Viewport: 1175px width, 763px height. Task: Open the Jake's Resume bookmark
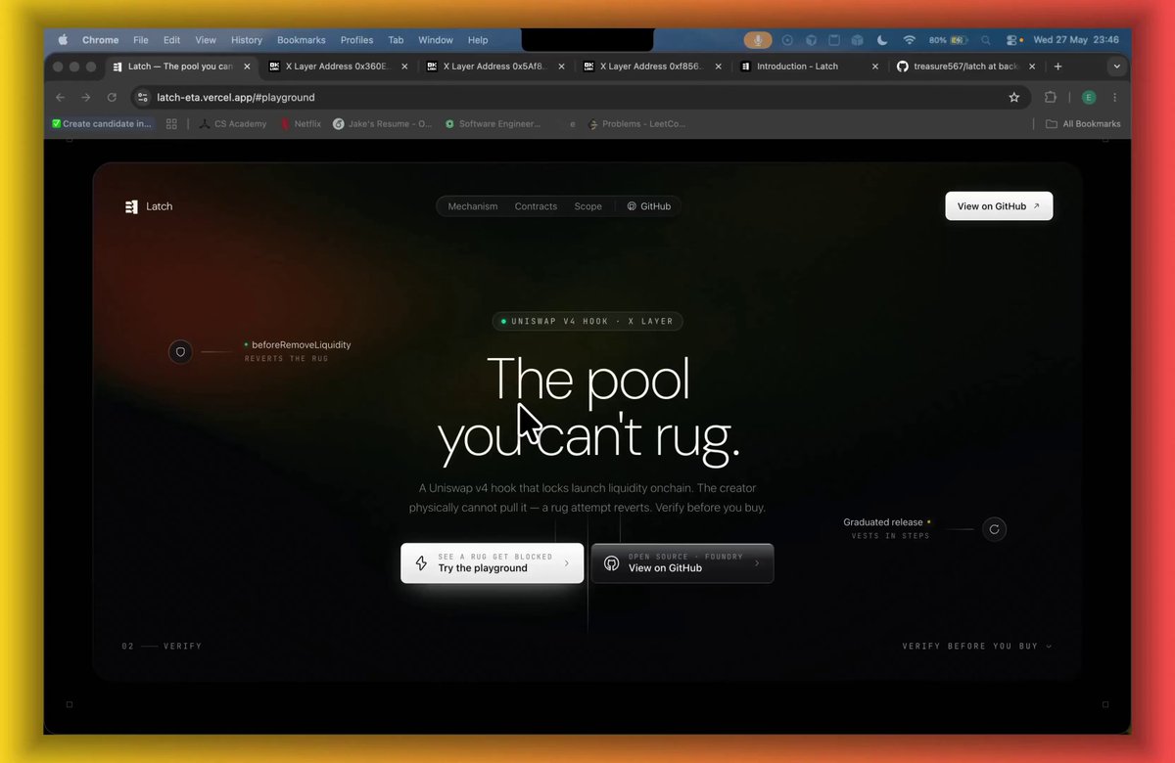(383, 124)
